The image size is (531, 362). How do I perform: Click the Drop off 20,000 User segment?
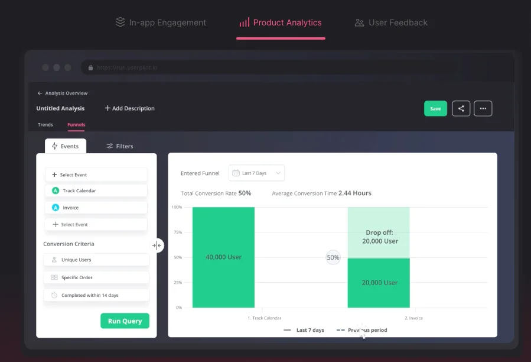[x=379, y=232]
